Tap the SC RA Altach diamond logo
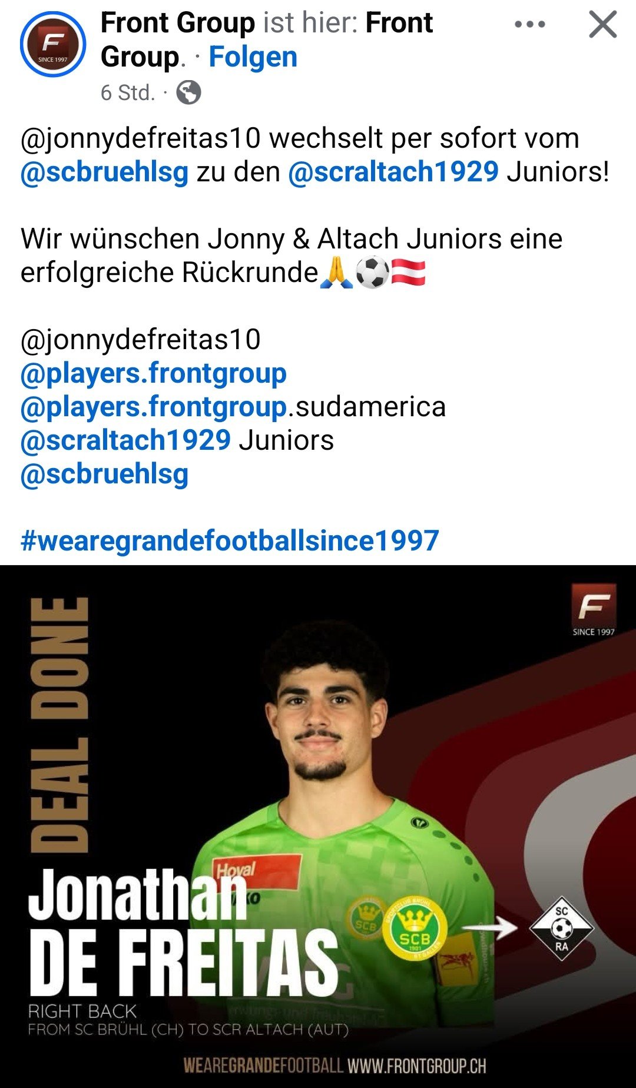This screenshot has height=1088, width=636. point(562,928)
